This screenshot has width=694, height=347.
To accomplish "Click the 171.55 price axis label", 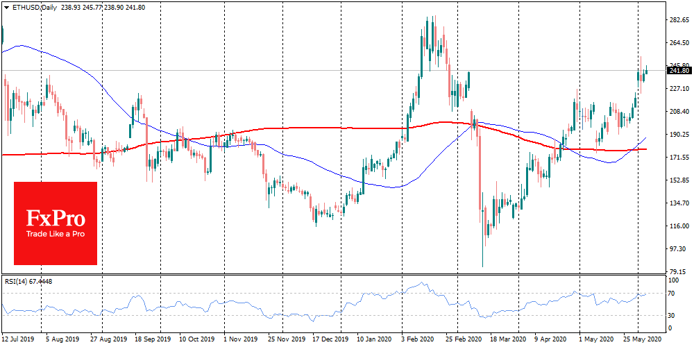I will click(679, 157).
